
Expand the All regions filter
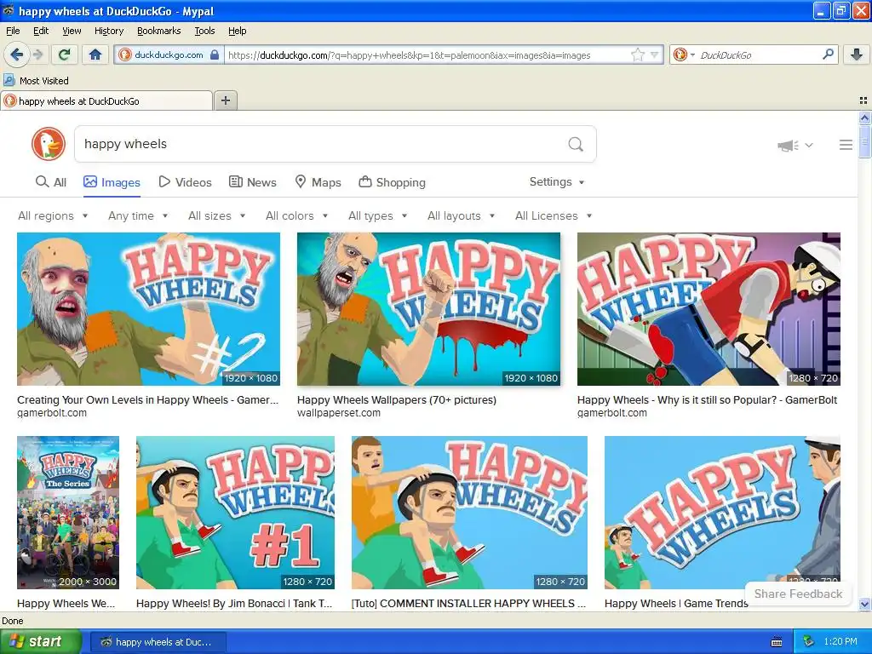click(53, 215)
